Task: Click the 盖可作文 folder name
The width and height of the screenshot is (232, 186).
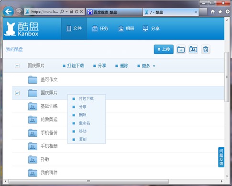Action: pos(49,80)
